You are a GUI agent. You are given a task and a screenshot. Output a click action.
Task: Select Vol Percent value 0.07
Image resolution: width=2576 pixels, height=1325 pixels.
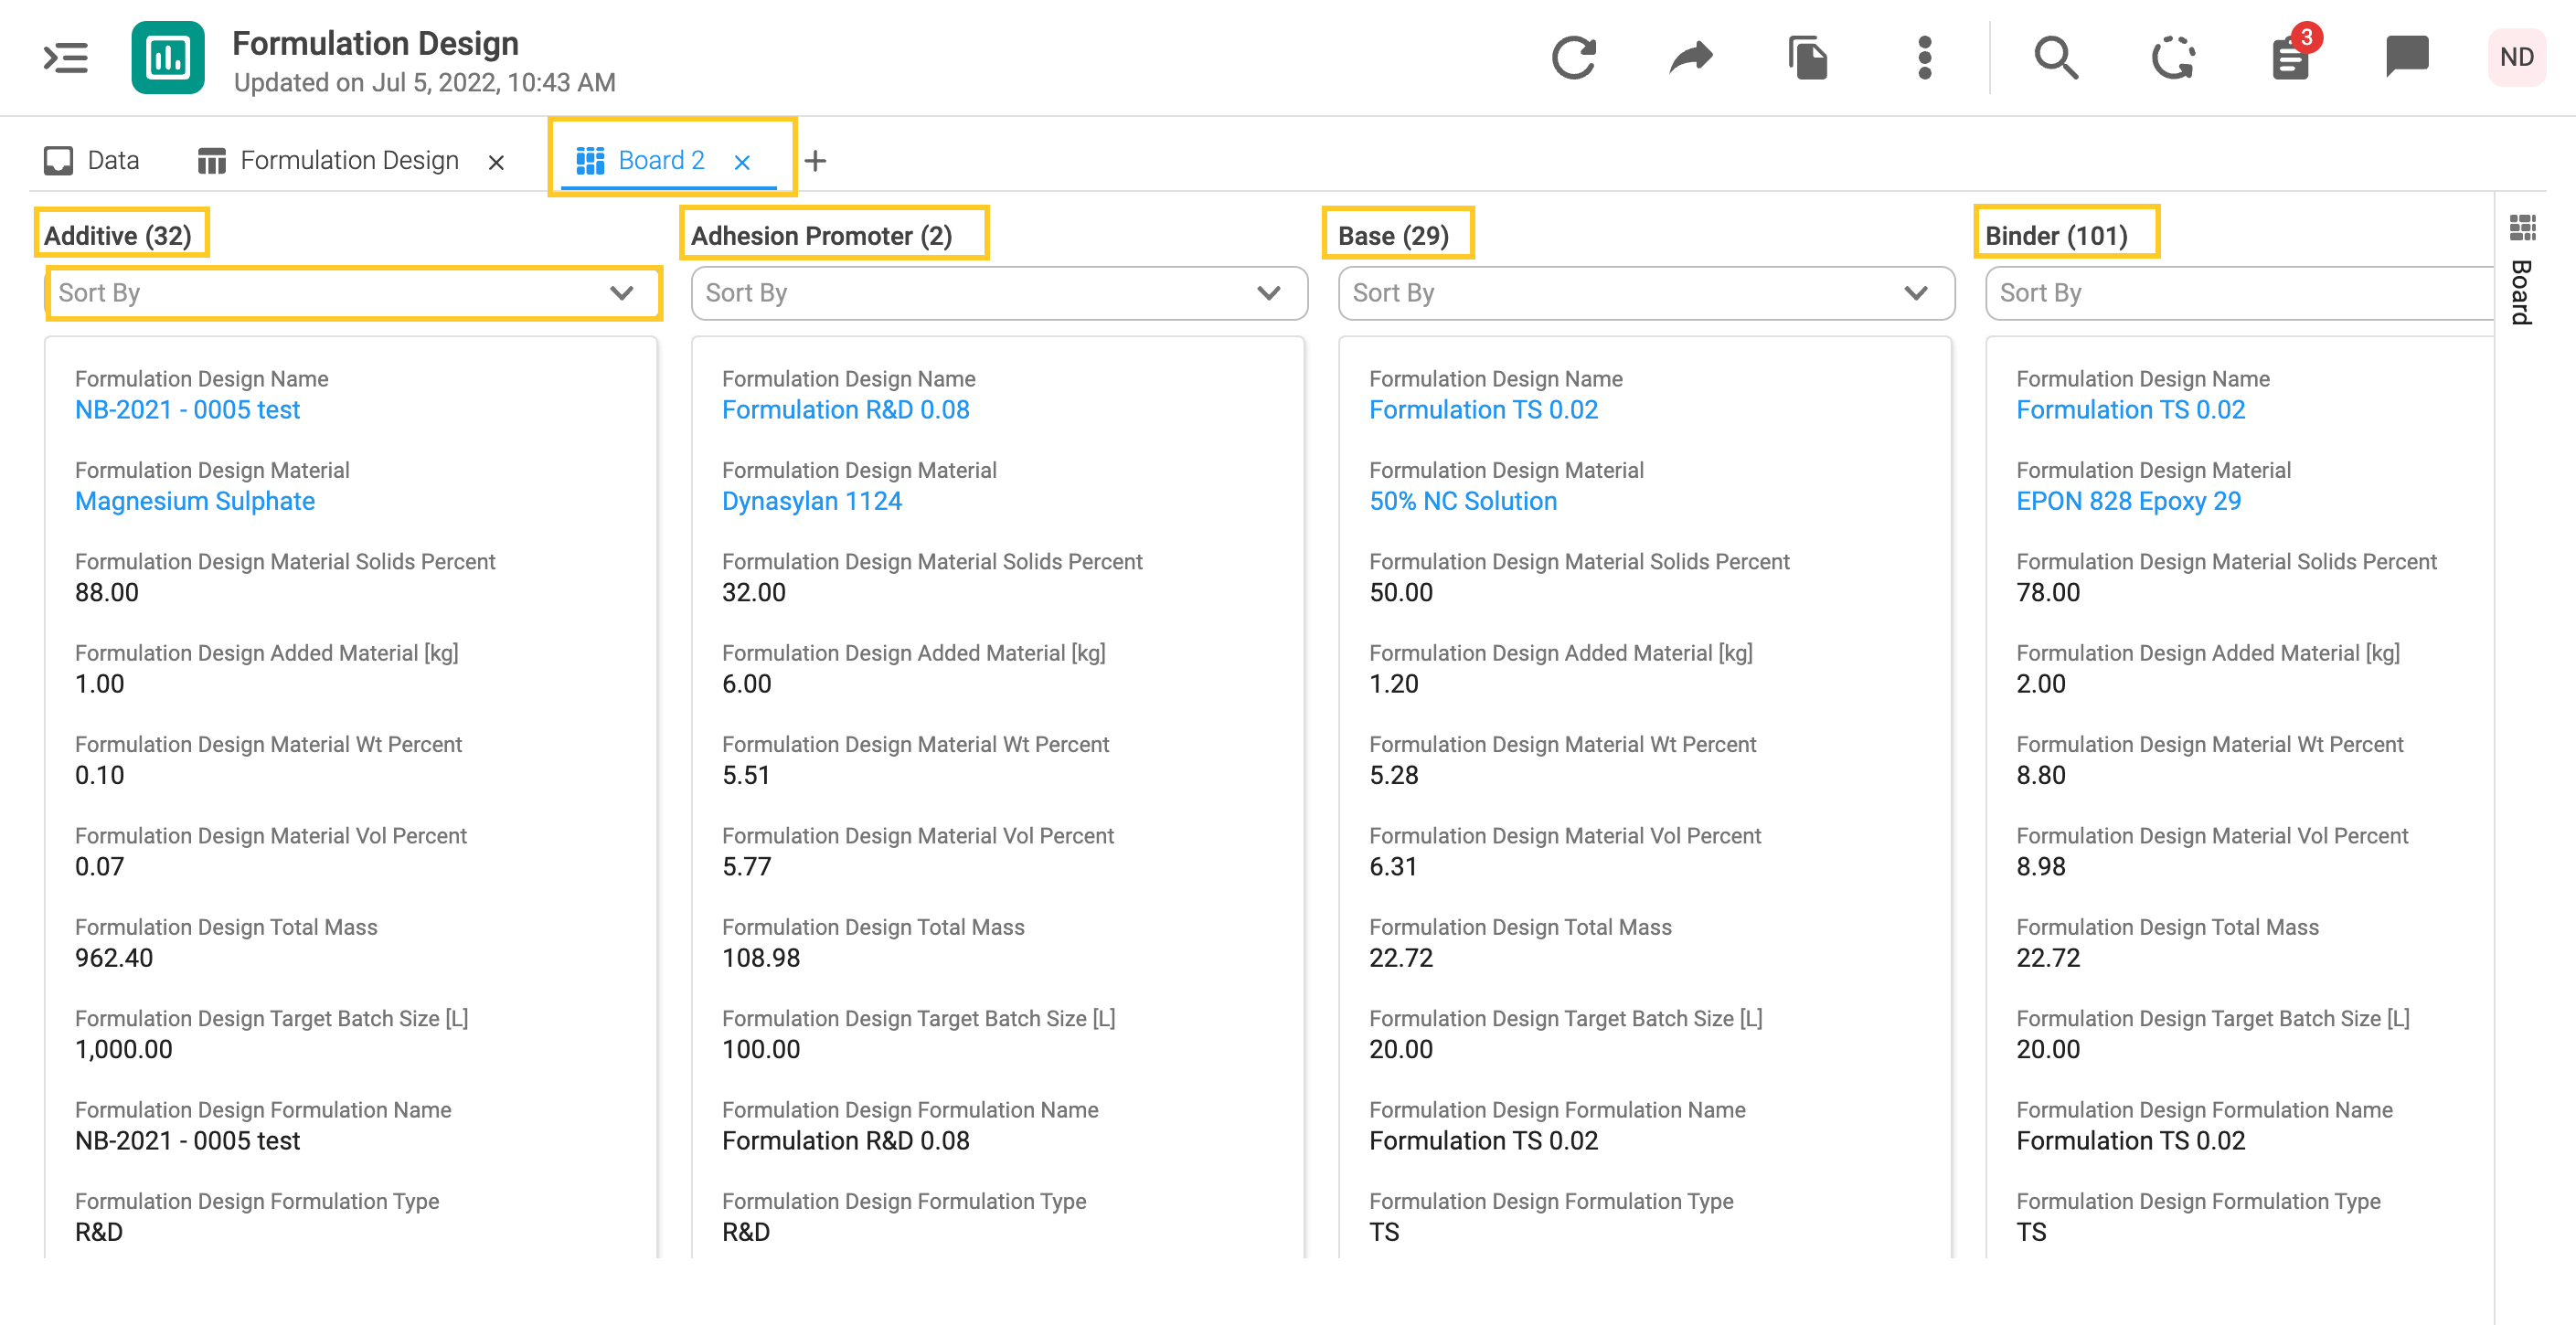(100, 867)
